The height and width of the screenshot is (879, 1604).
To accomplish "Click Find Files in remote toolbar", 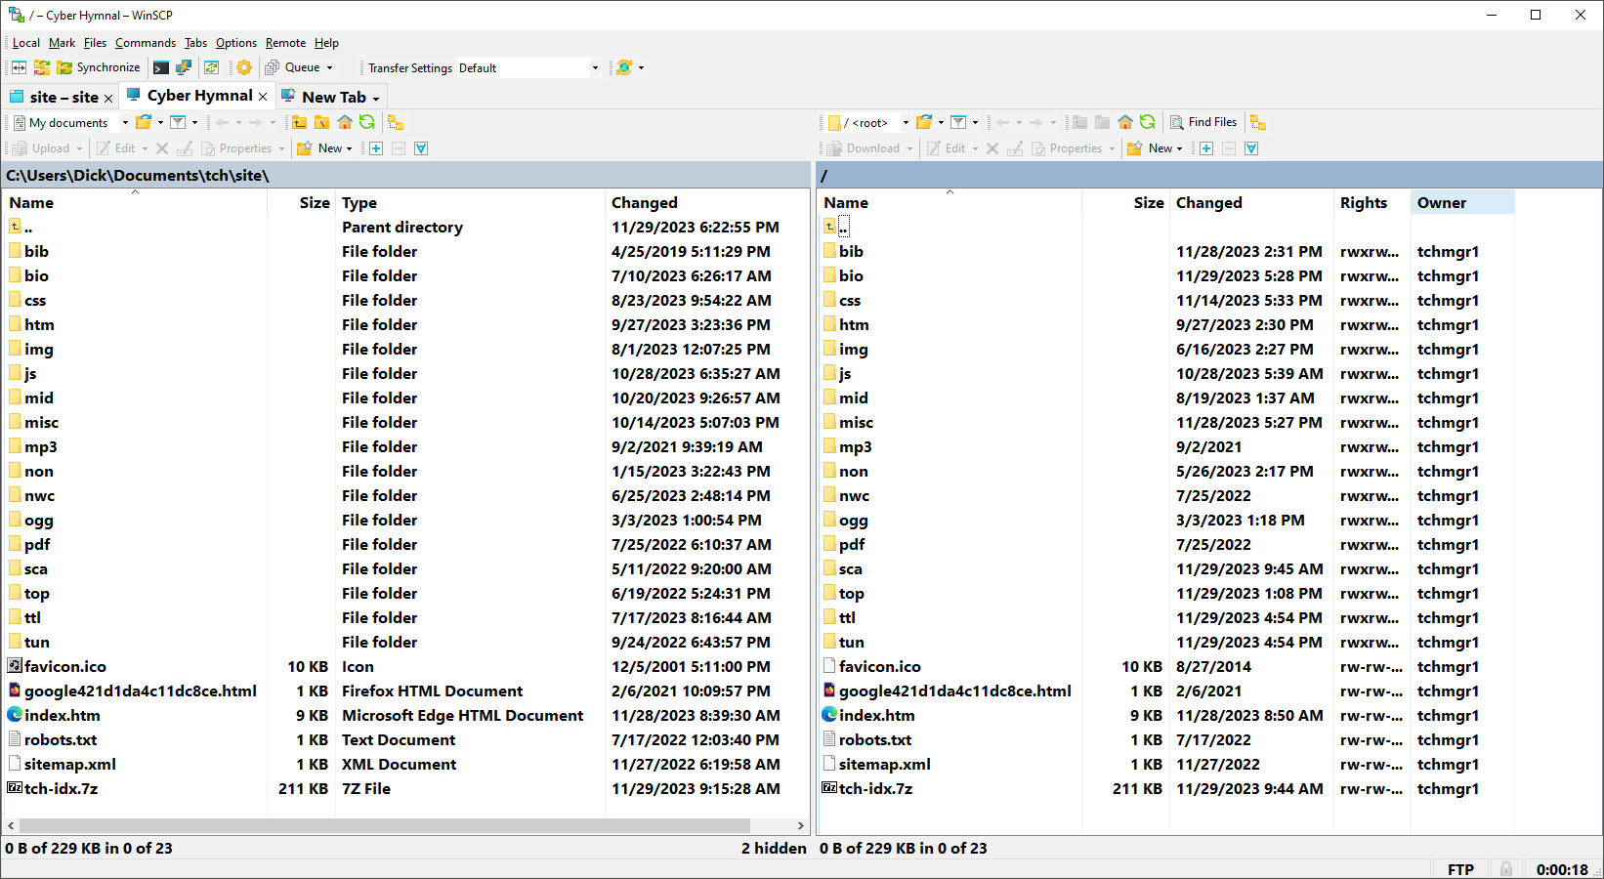I will [1203, 122].
